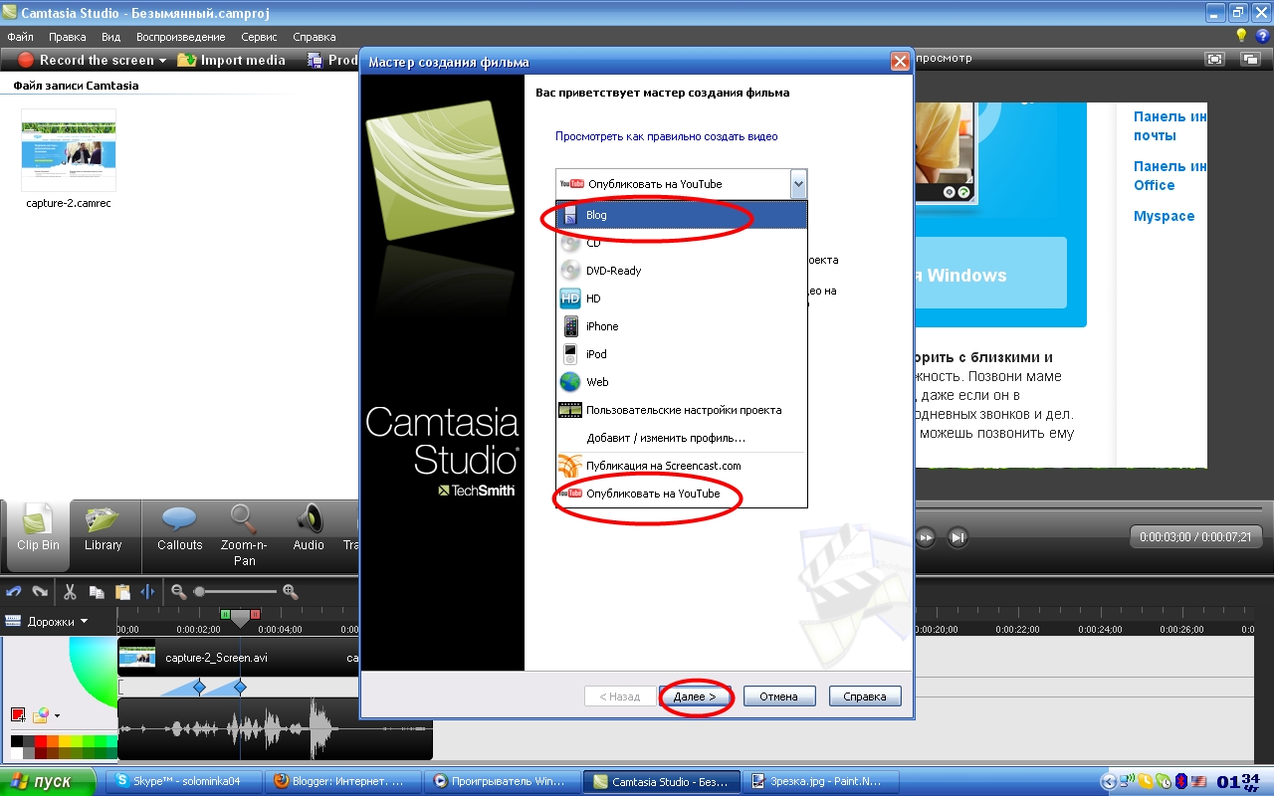Image resolution: width=1274 pixels, height=796 pixels.
Task: Select Опубликовать на YouTube list item
Action: click(x=682, y=494)
